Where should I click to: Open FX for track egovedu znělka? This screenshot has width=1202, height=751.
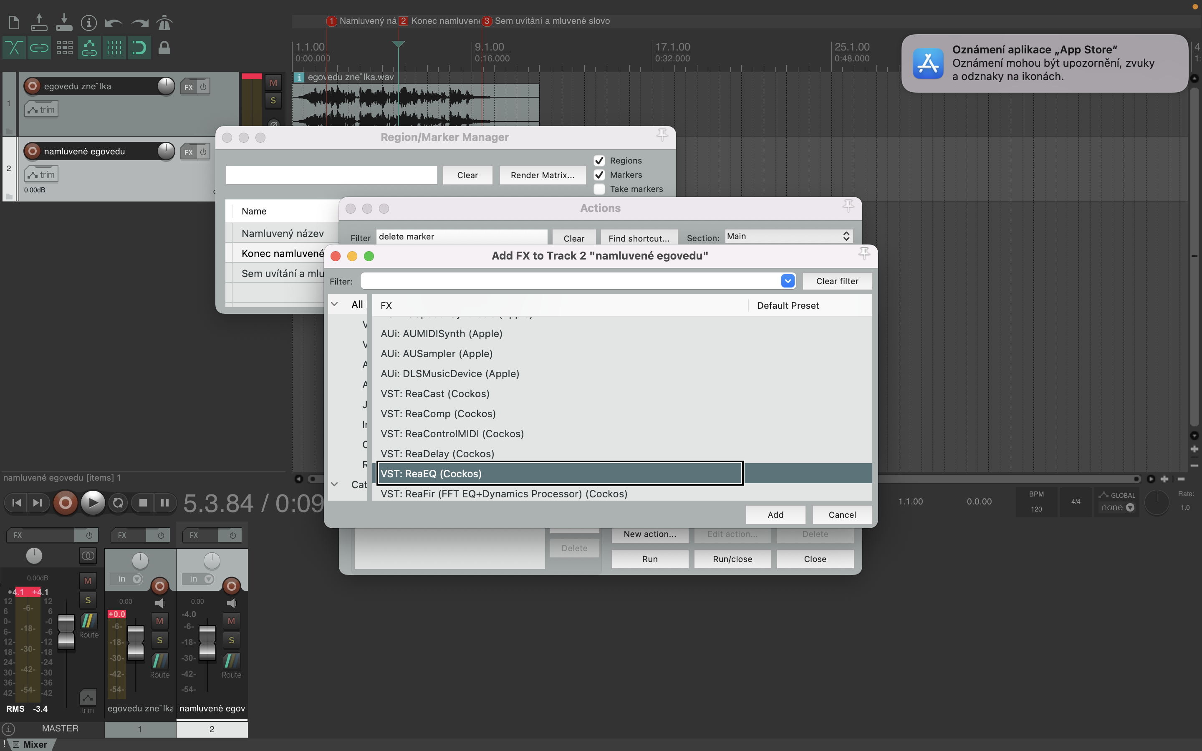coord(188,87)
